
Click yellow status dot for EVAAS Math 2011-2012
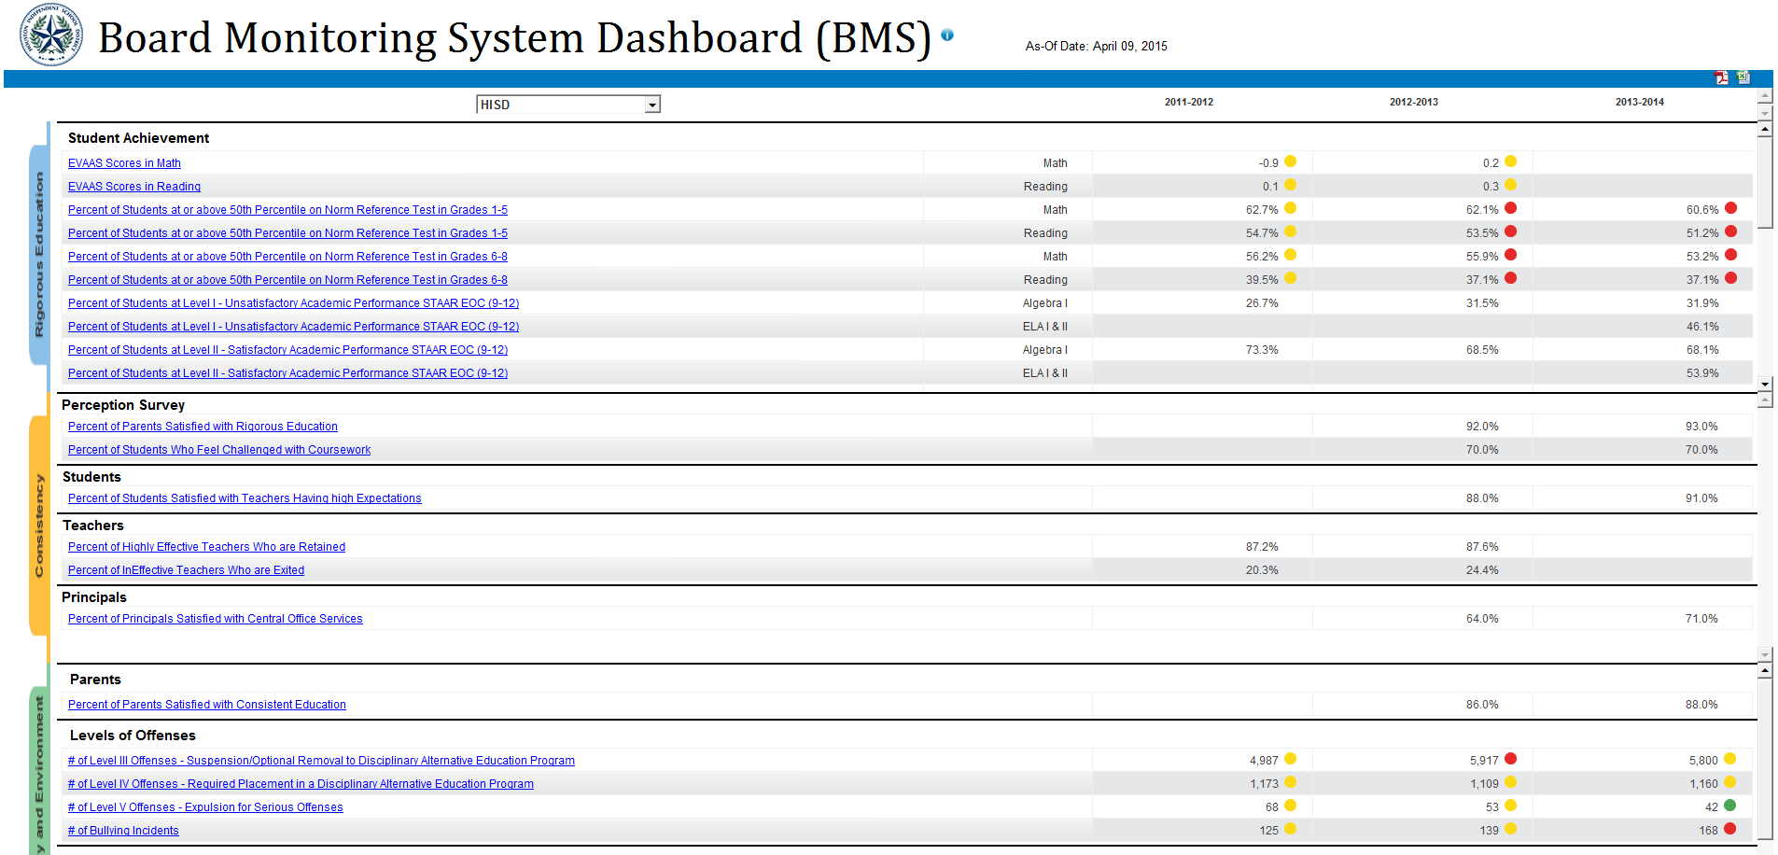(1291, 161)
